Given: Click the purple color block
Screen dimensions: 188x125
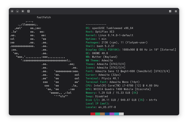Looking at the screenshot, I should [x=112, y=114].
